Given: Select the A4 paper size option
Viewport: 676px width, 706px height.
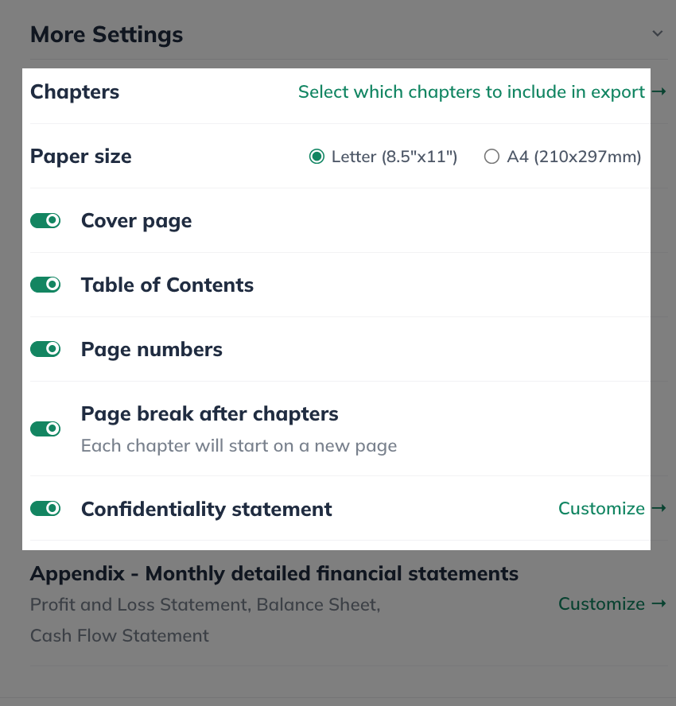Looking at the screenshot, I should 491,156.
